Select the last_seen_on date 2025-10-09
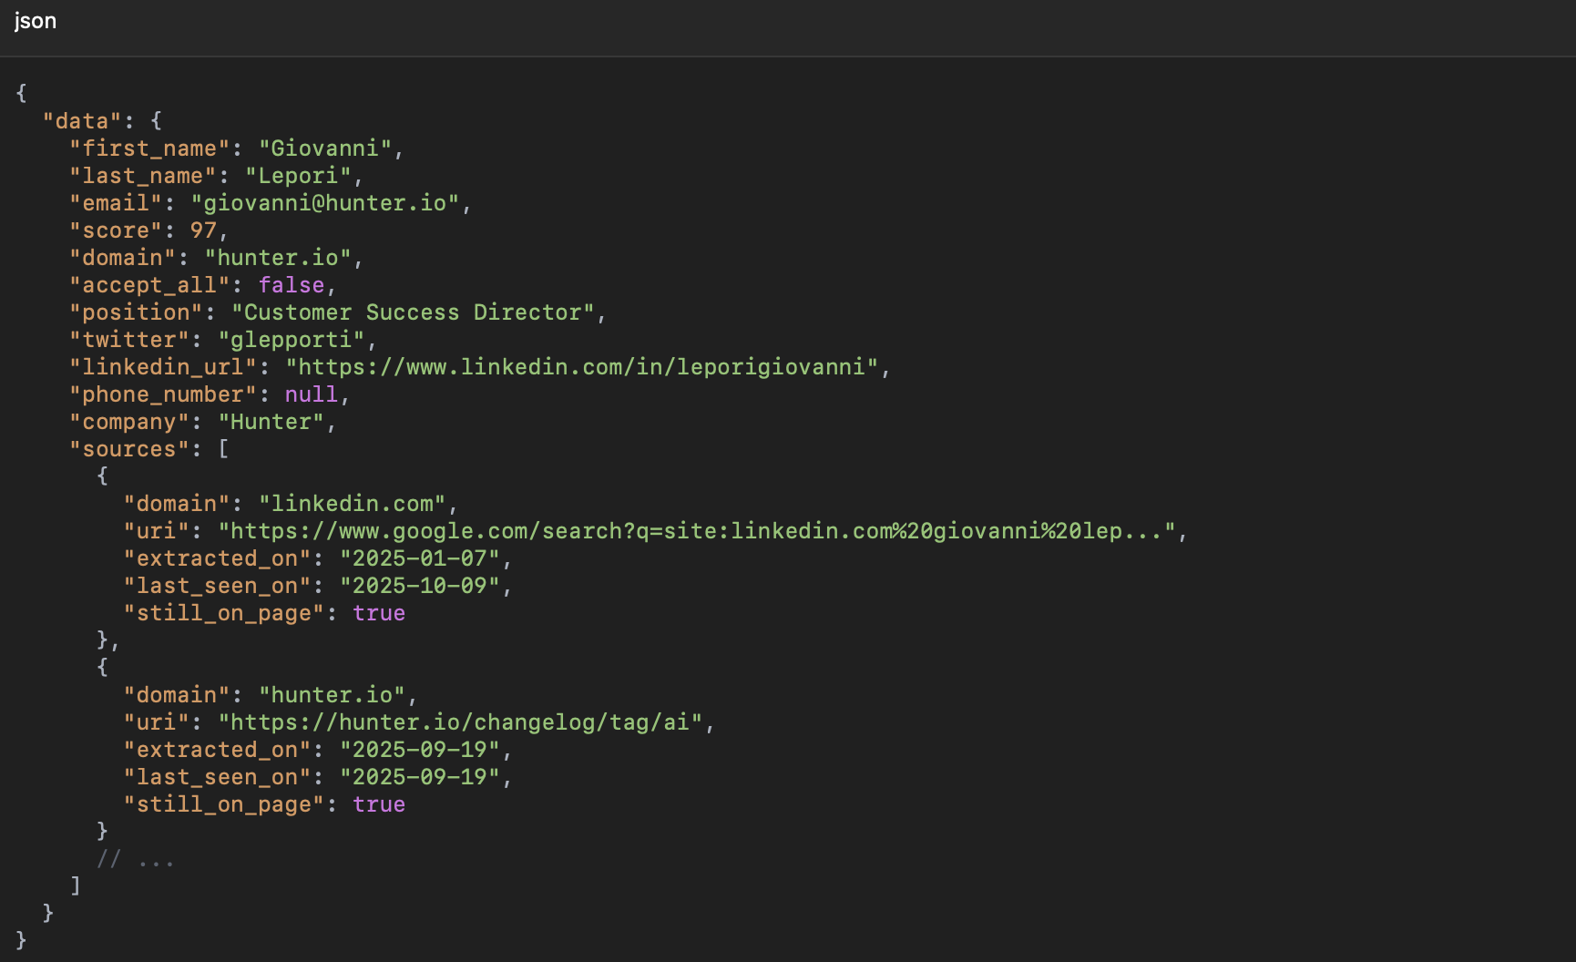Image resolution: width=1576 pixels, height=962 pixels. [419, 586]
